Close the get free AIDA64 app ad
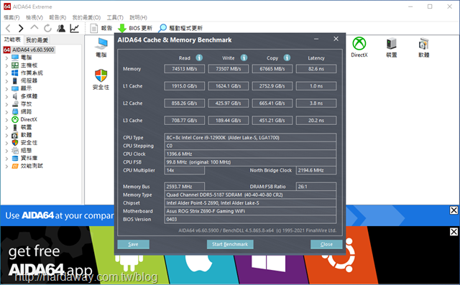Viewport: 460px width, 285px height. (x=454, y=232)
